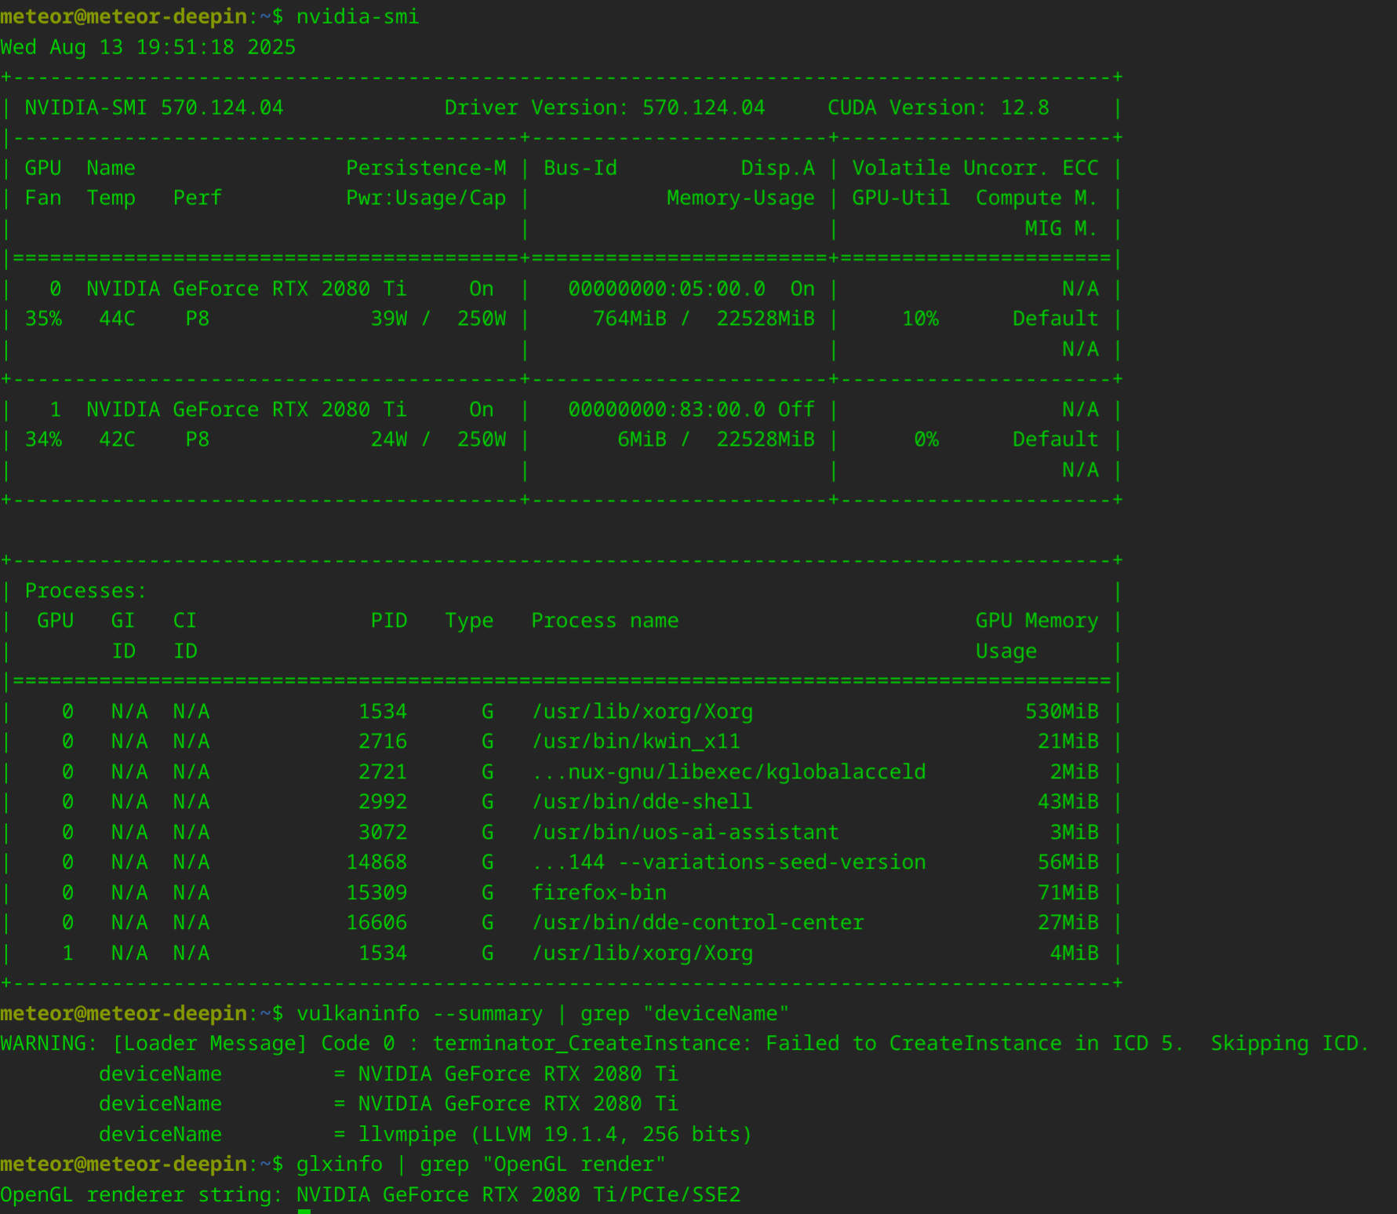This screenshot has width=1397, height=1214.
Task: Click the "Processes:" section label
Action: pyautogui.click(x=85, y=591)
